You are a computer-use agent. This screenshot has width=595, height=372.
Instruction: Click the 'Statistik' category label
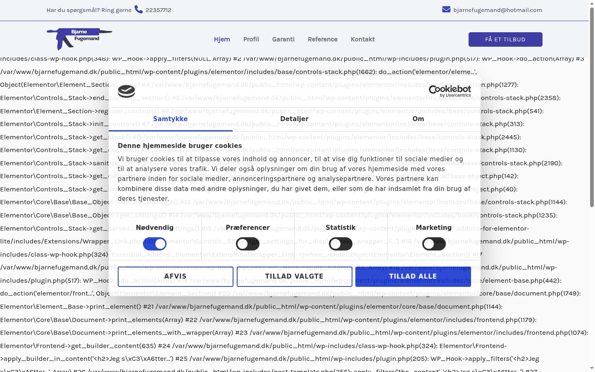coord(340,228)
